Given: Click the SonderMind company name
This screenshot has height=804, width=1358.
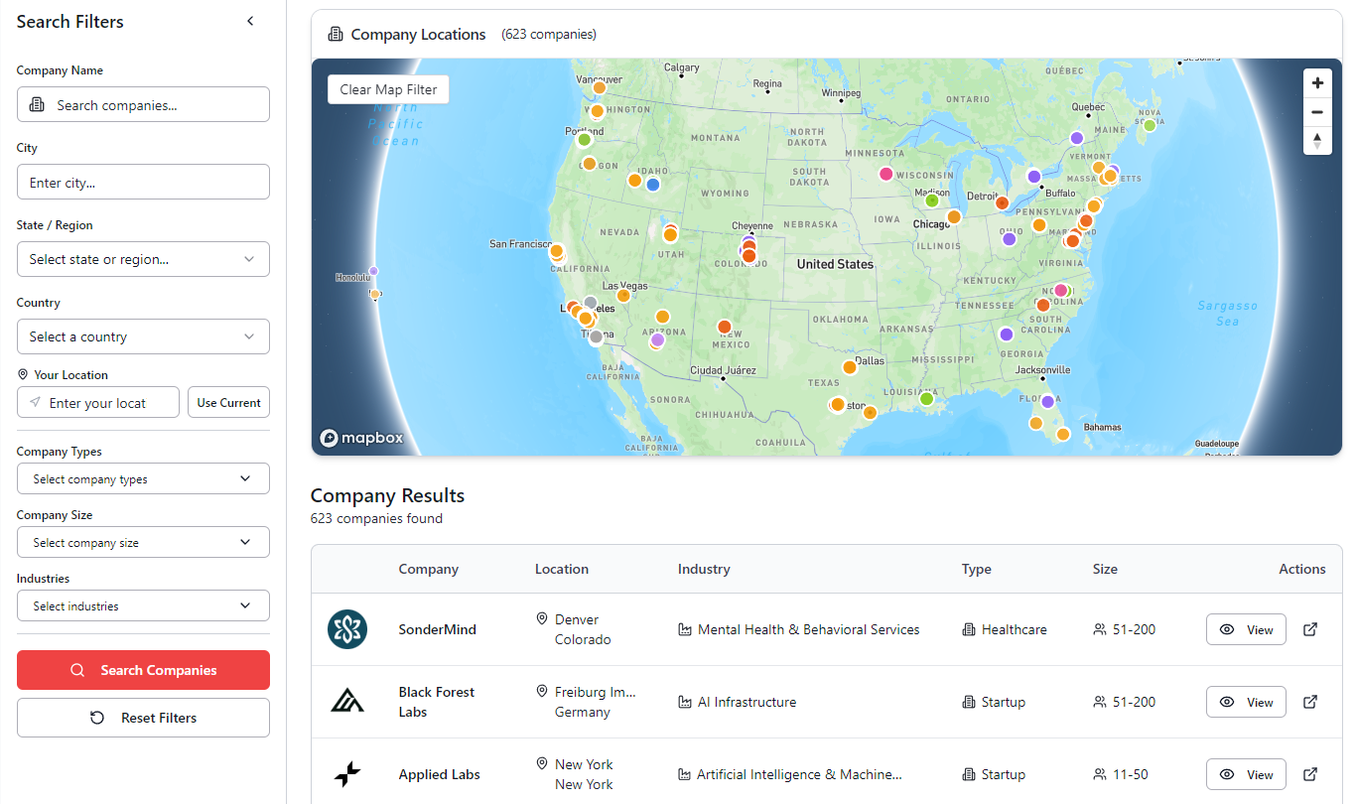Looking at the screenshot, I should (438, 629).
